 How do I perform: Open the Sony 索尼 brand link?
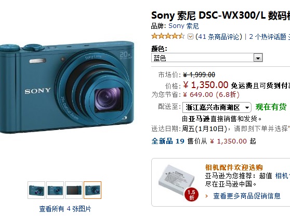(183, 26)
